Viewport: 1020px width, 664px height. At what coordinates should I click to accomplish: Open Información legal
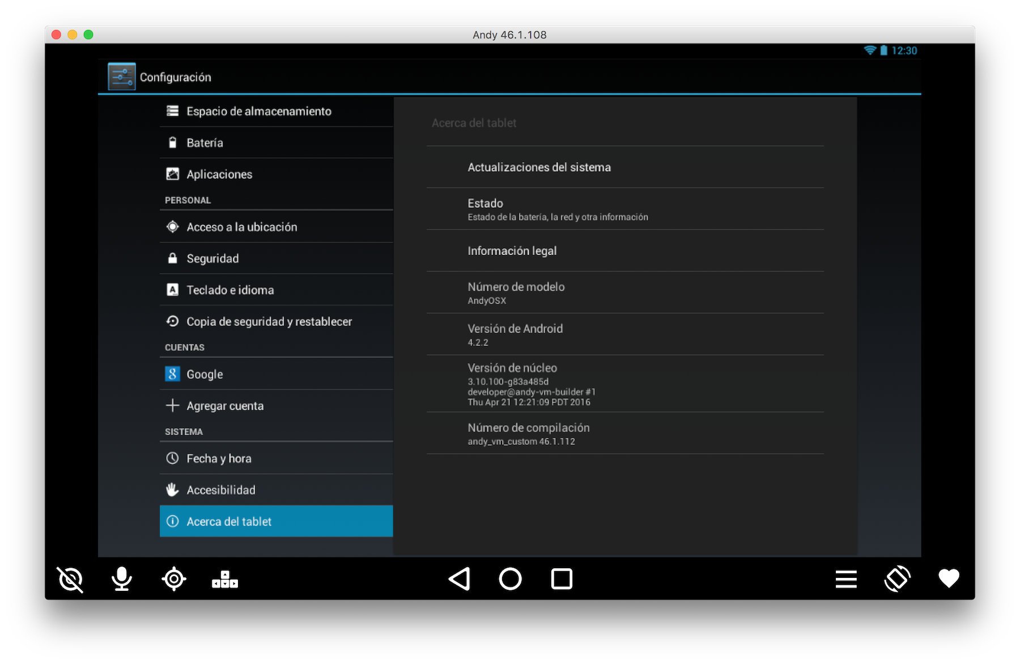click(x=625, y=251)
